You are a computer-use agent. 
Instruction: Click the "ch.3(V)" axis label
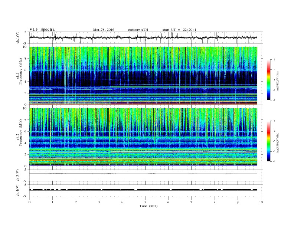(x=18, y=176)
